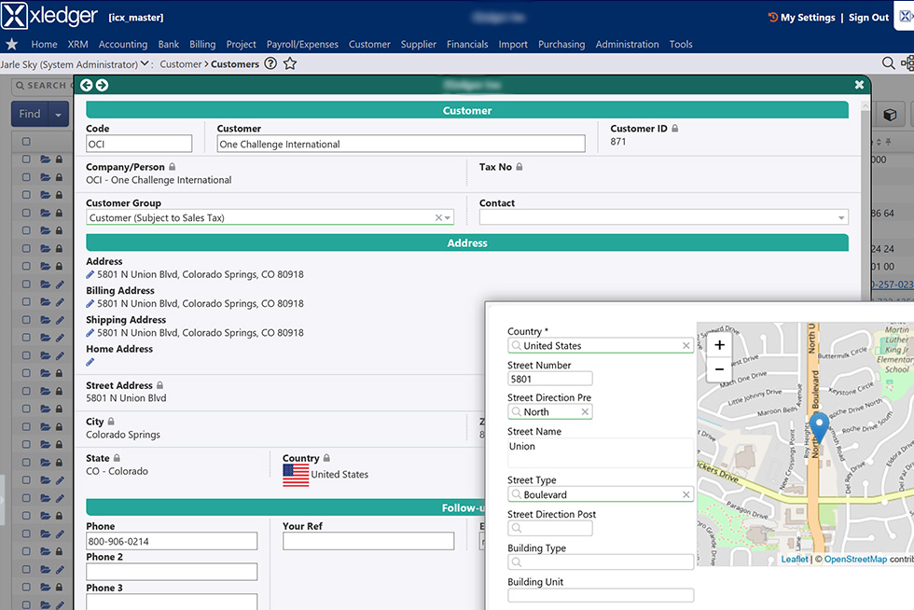Open the help question mark icon

pos(270,63)
